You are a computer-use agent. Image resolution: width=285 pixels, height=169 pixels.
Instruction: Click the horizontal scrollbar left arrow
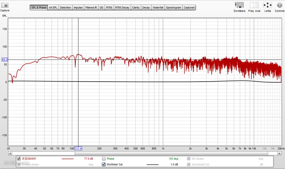pyautogui.click(x=10, y=153)
